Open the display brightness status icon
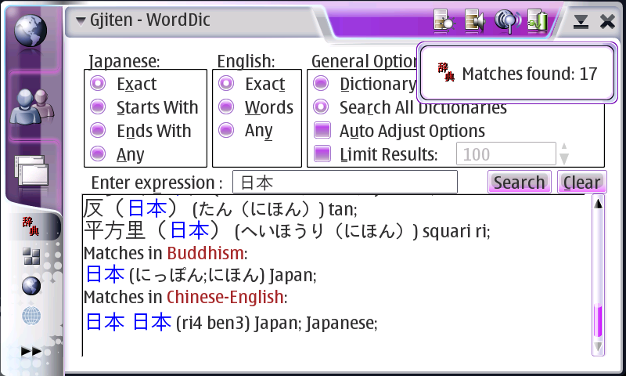 [443, 21]
